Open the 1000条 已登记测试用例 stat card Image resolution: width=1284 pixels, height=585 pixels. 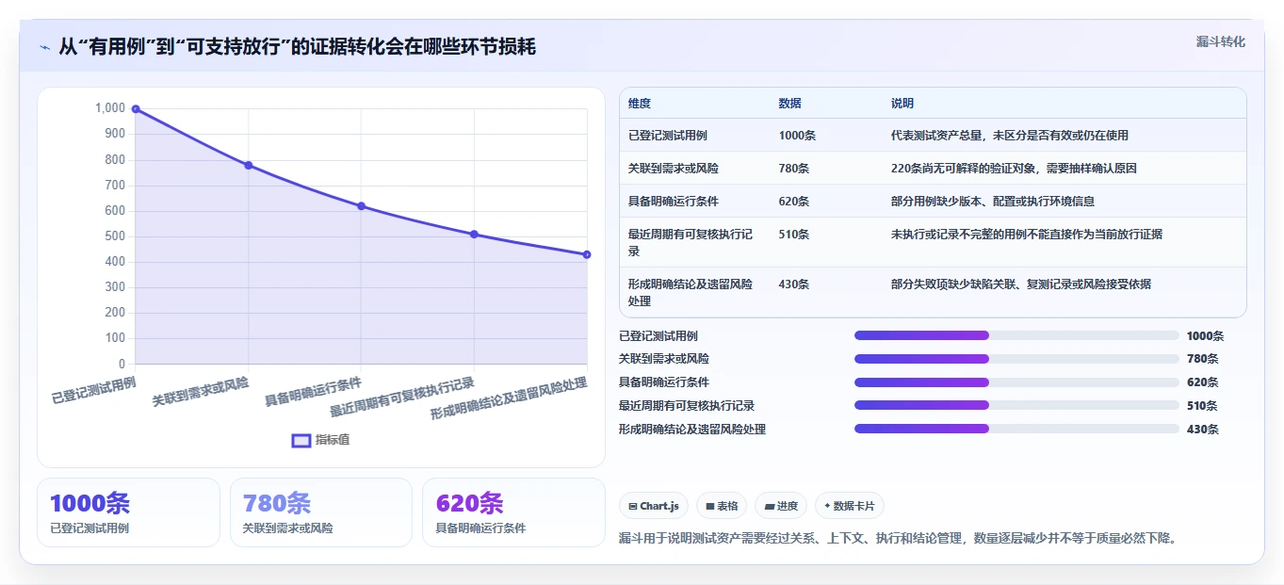(x=128, y=512)
